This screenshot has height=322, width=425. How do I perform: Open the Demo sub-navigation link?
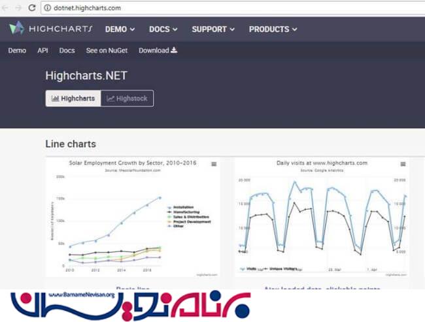17,51
